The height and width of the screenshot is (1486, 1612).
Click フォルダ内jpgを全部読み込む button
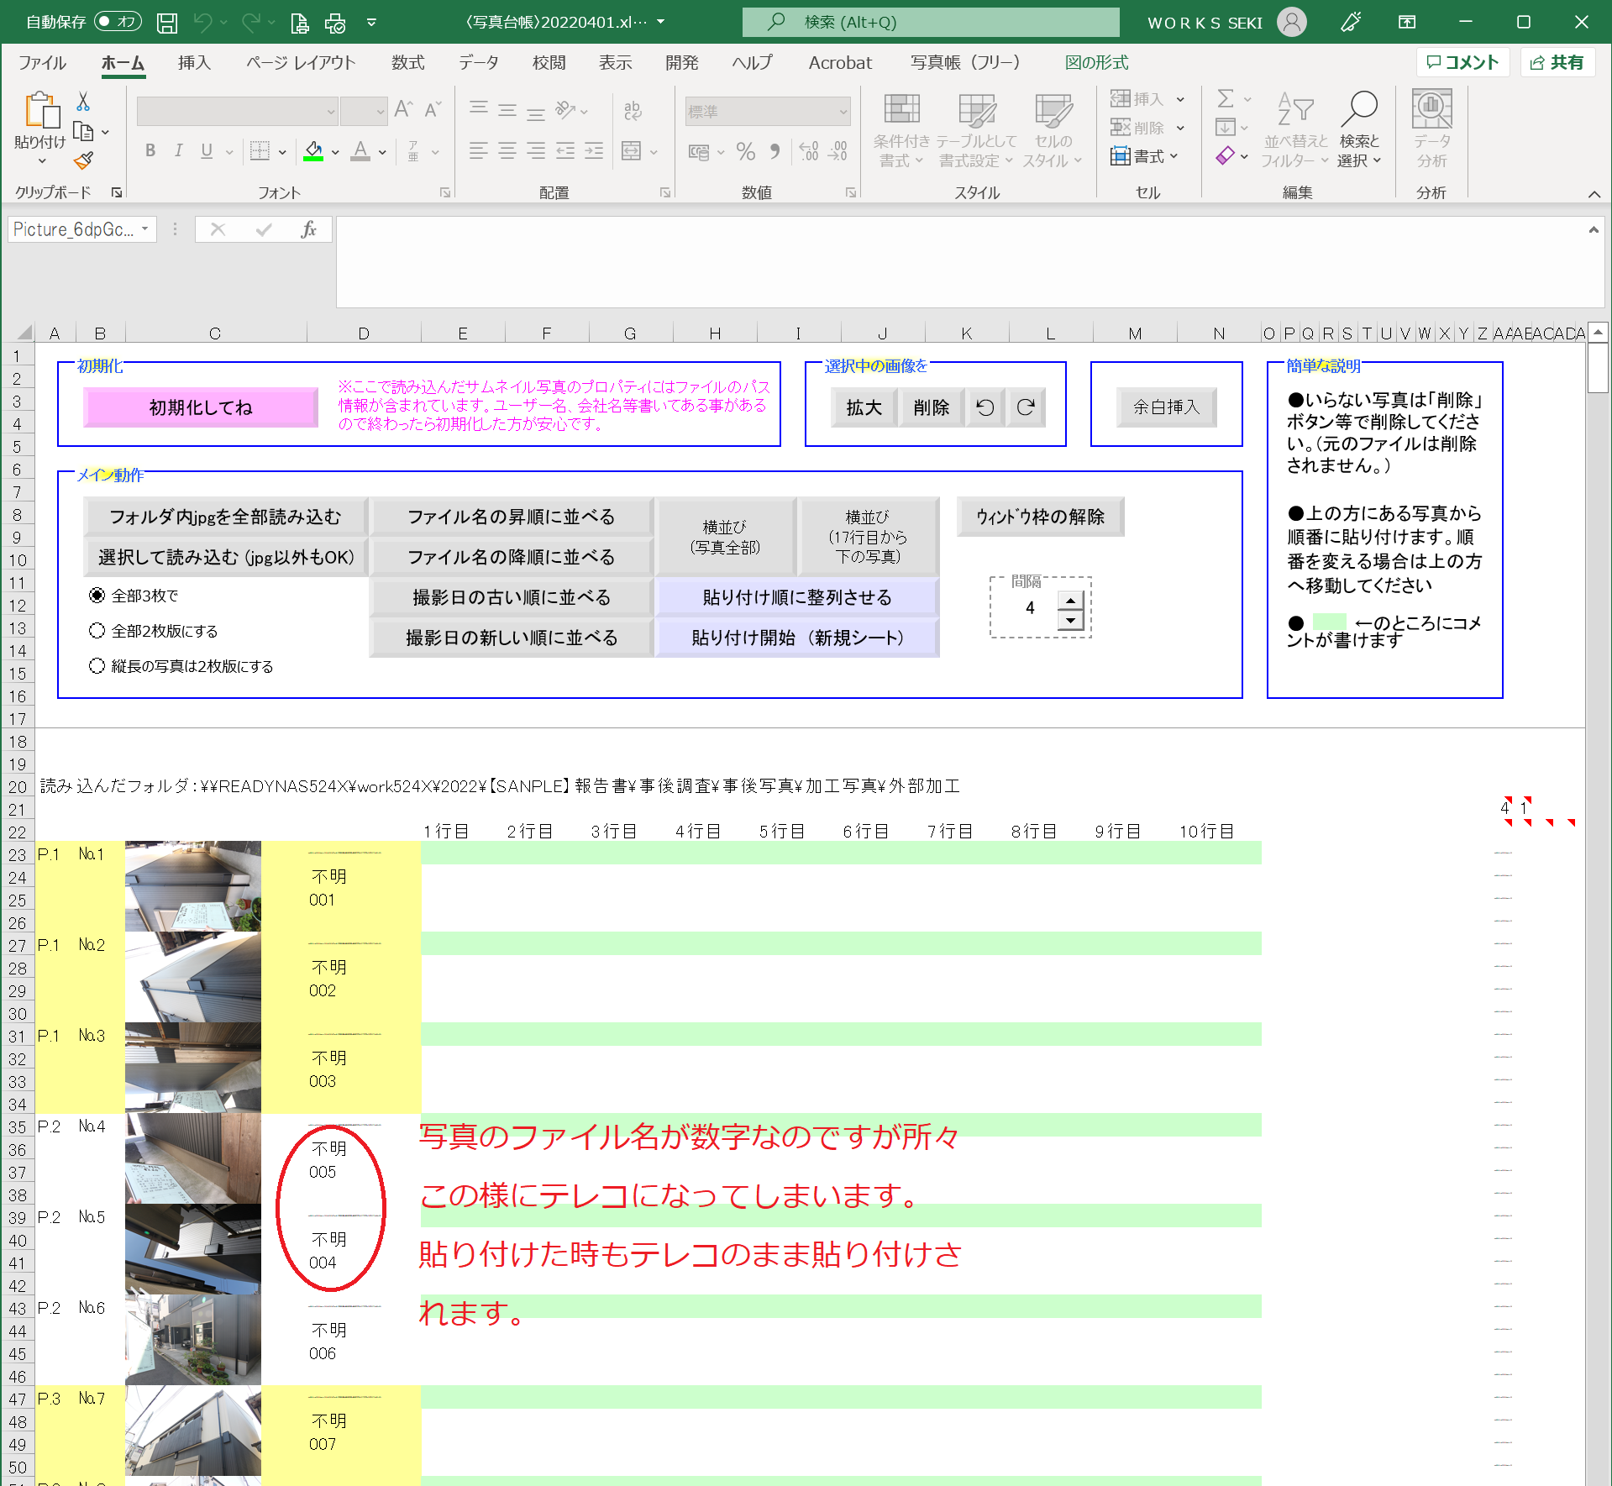point(225,517)
